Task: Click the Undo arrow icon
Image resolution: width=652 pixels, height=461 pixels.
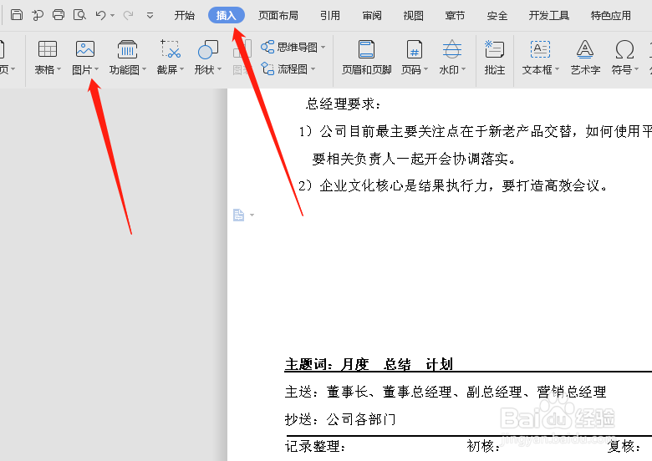Action: click(x=100, y=15)
